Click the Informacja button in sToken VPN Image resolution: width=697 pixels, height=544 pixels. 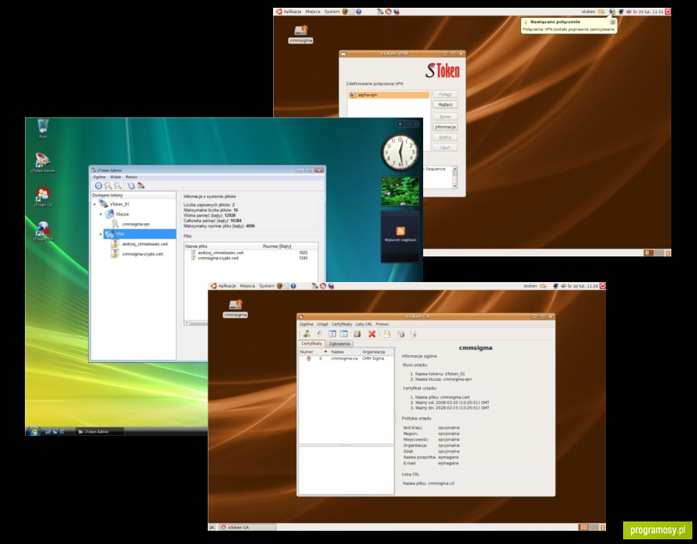click(445, 127)
